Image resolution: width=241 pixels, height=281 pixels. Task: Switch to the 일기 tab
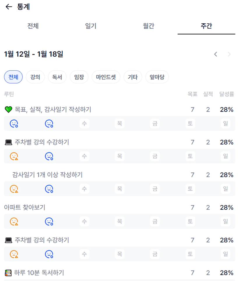tap(91, 26)
